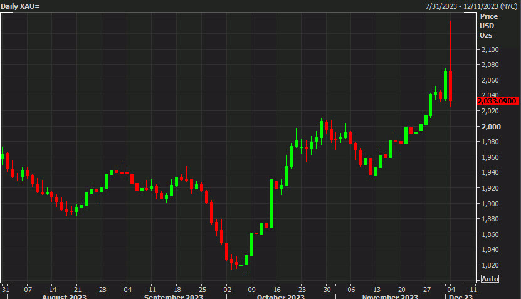Click the bold 2,000 price axis label
Image resolution: width=521 pixels, height=299 pixels.
click(491, 127)
